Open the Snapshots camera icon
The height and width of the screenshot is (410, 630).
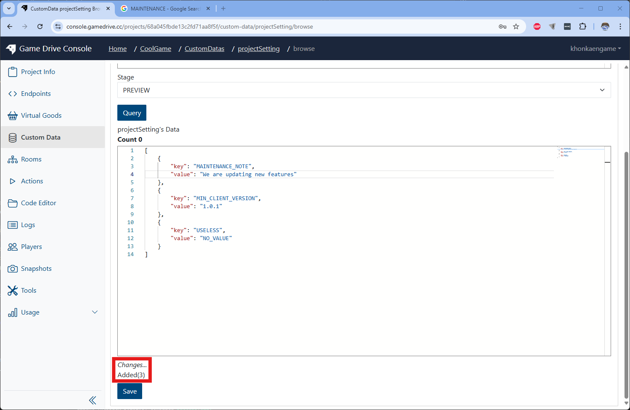point(13,269)
